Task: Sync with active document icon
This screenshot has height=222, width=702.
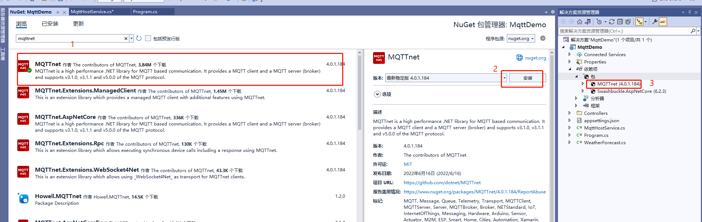Action: tap(612, 22)
